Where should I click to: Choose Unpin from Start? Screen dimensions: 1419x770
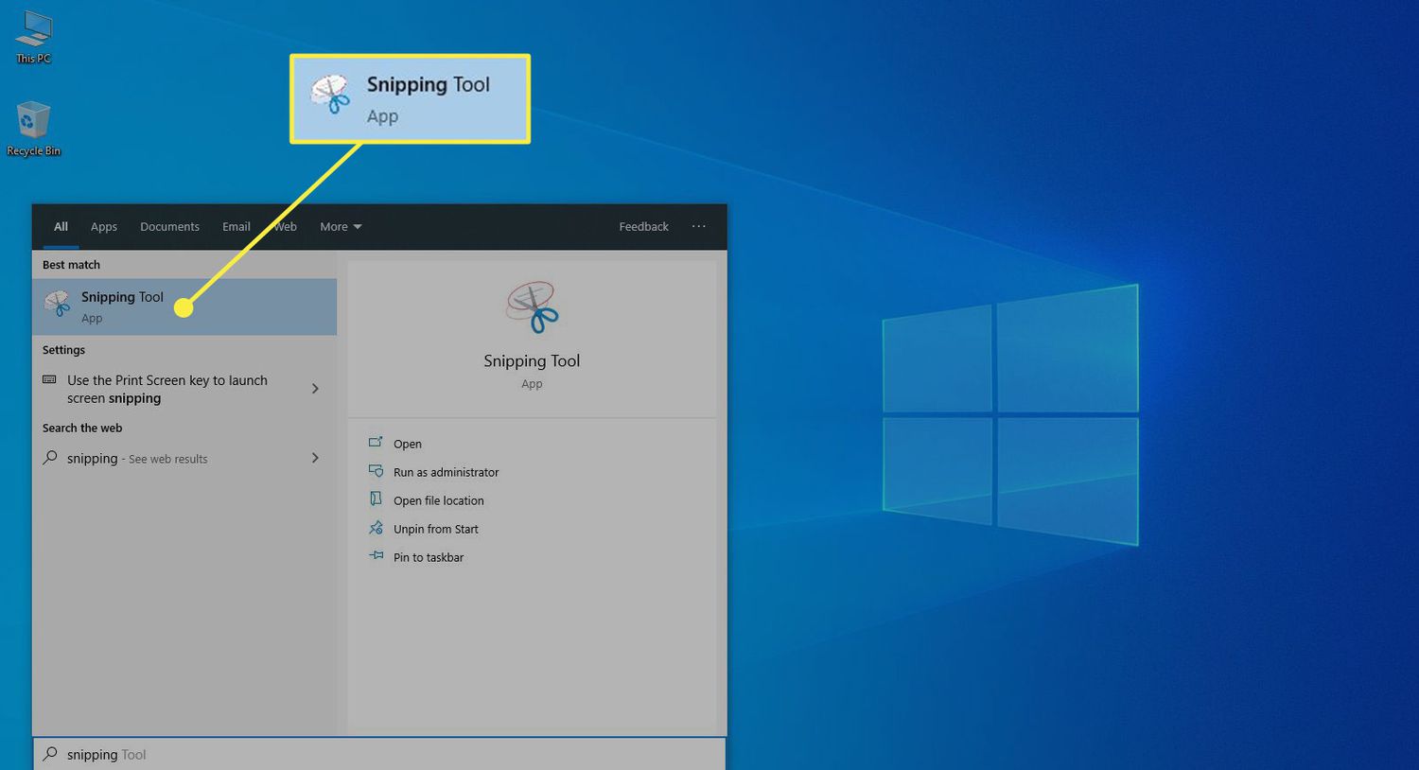click(x=436, y=529)
